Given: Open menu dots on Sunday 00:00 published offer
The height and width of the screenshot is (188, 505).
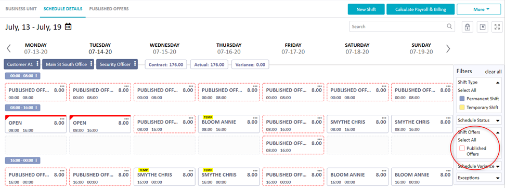Looking at the screenshot, I should coord(449,86).
